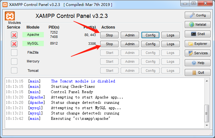
Task: Click the log scrollbar up arrow
Action: (x=207, y=81)
